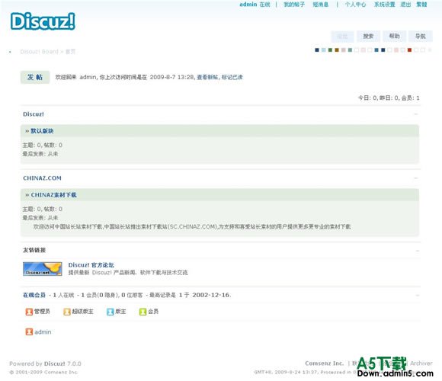This screenshot has height=381, width=442.
Task: Open the Discuz! 官方论坛 friend link
Action: [91, 265]
